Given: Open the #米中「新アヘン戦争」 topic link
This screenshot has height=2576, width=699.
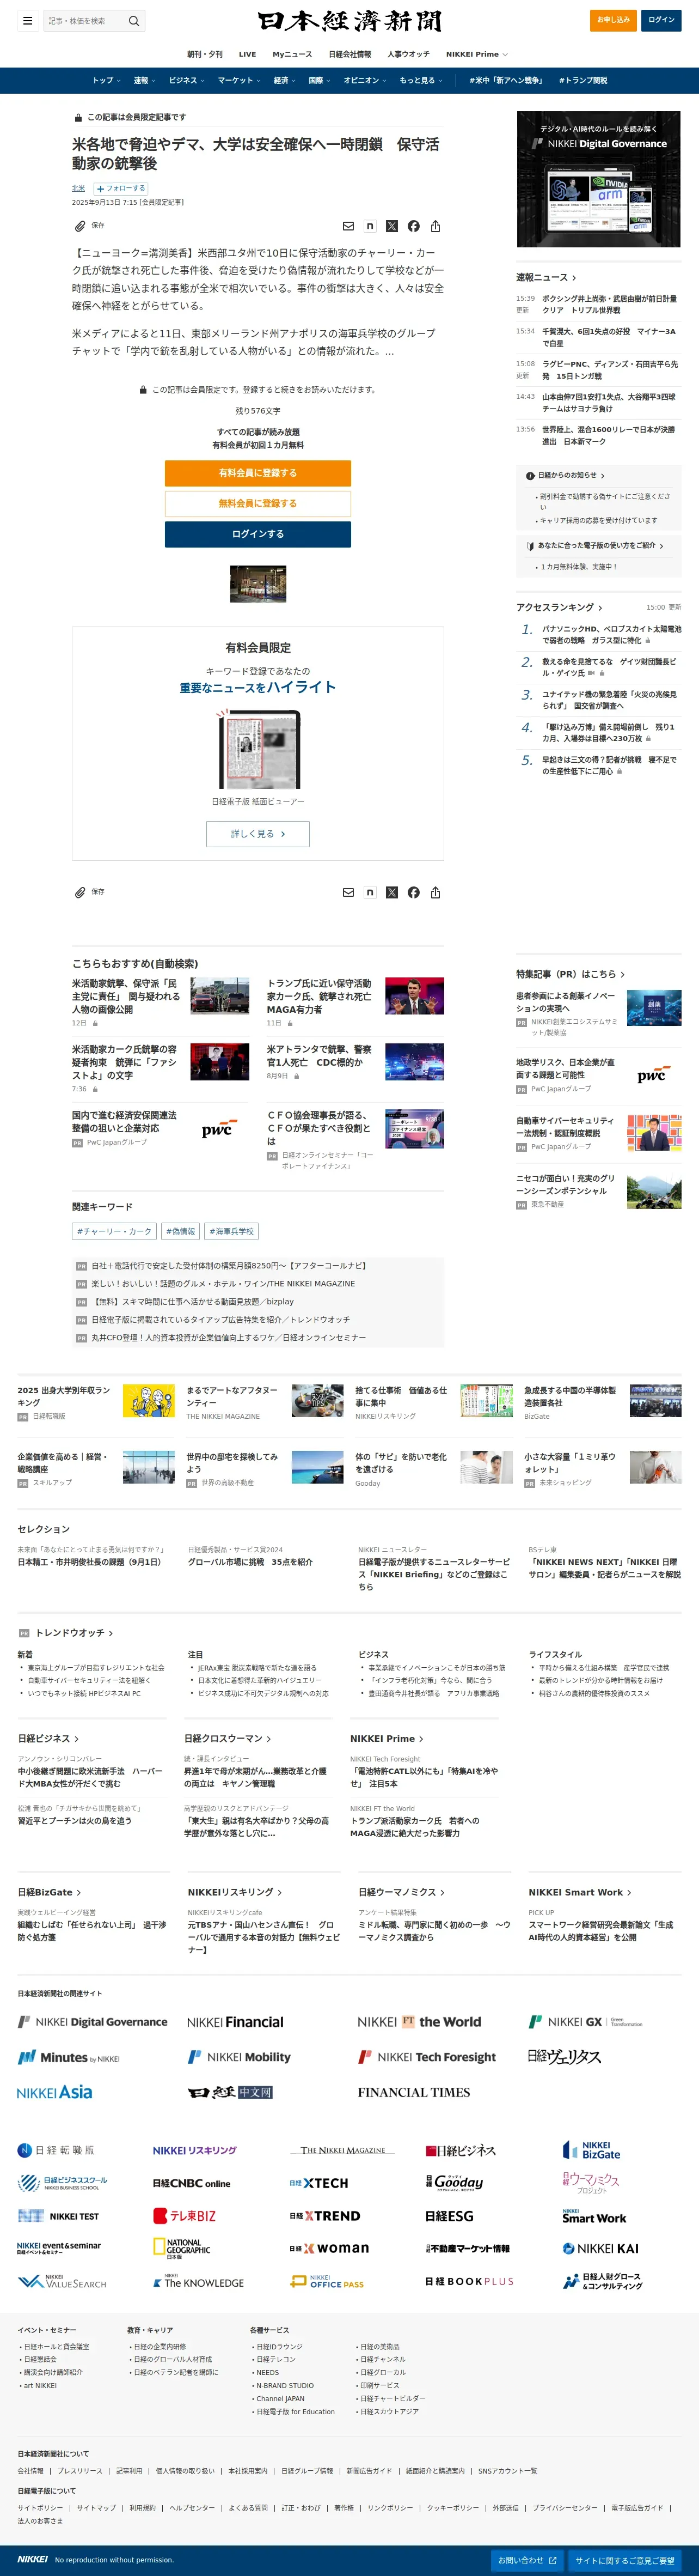Looking at the screenshot, I should pyautogui.click(x=505, y=80).
